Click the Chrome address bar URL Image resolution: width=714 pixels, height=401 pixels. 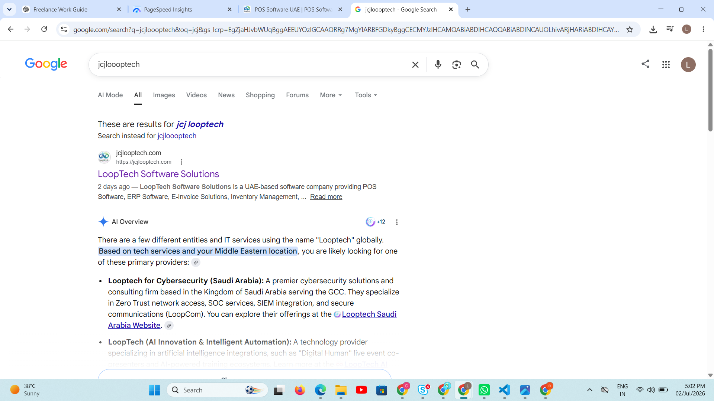pyautogui.click(x=346, y=29)
